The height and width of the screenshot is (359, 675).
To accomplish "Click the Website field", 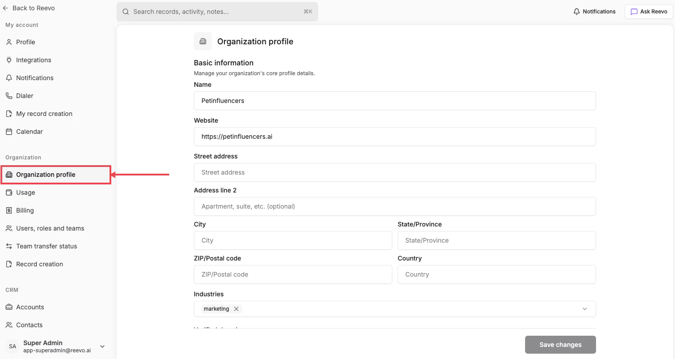I will point(395,137).
